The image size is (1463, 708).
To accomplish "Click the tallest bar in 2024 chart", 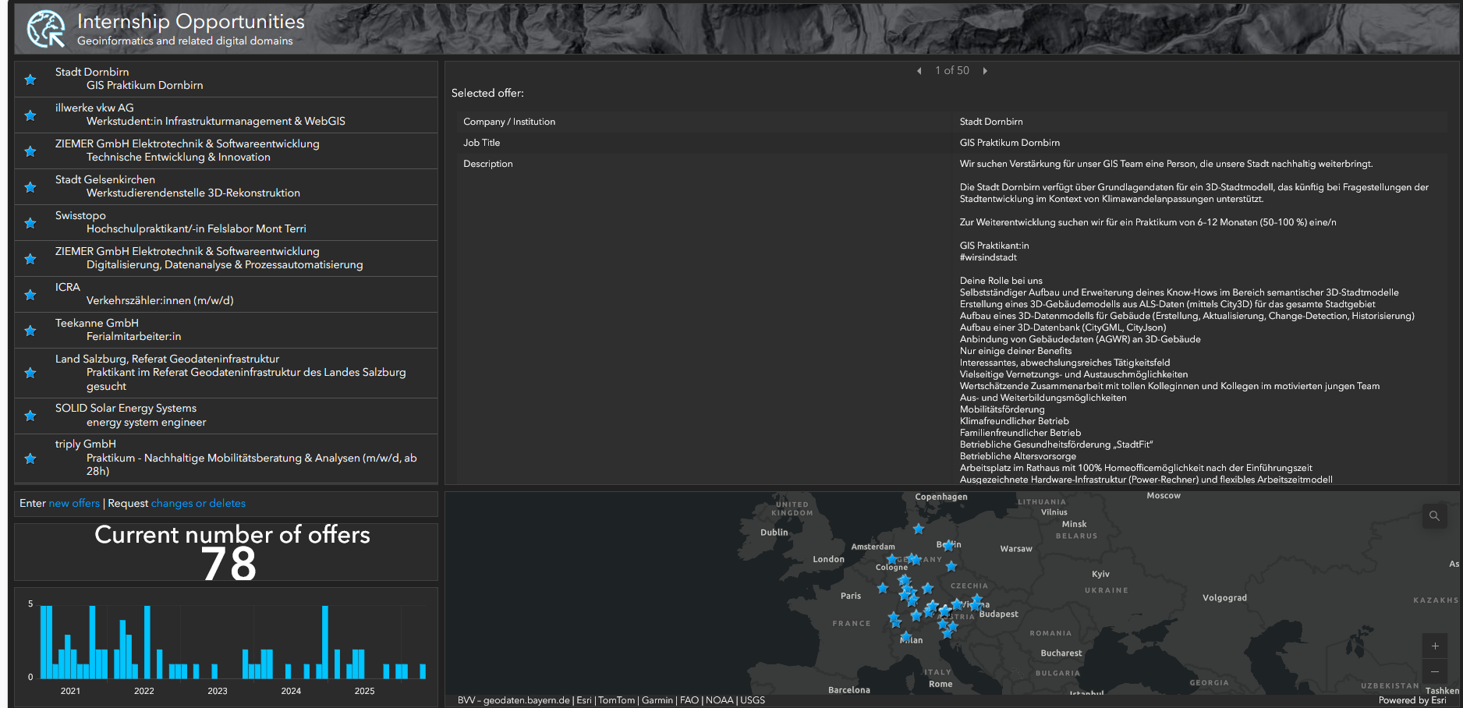I will click(325, 642).
